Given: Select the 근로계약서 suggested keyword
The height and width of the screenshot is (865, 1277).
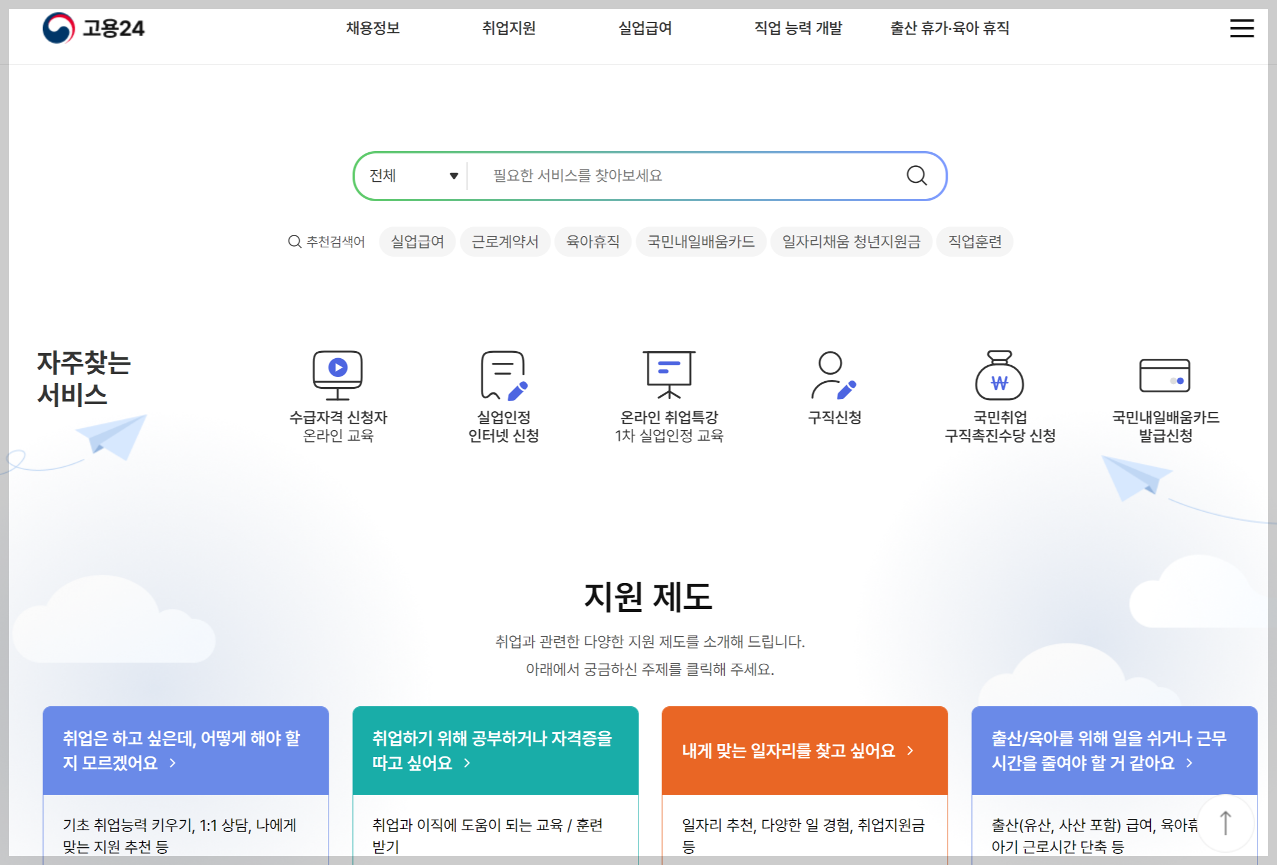Looking at the screenshot, I should click(505, 241).
